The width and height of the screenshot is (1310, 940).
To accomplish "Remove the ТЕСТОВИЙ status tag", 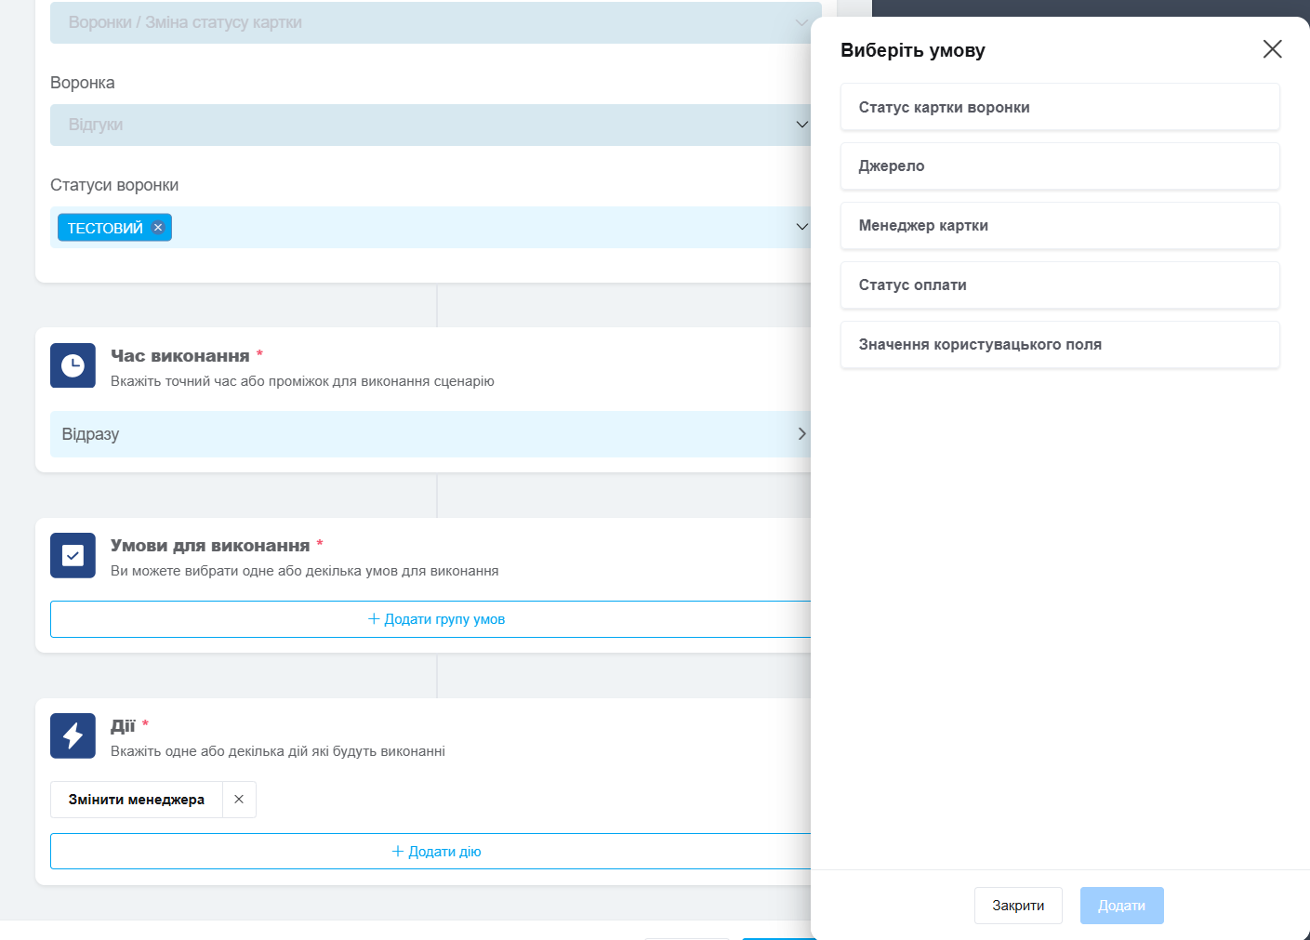I will pyautogui.click(x=158, y=228).
